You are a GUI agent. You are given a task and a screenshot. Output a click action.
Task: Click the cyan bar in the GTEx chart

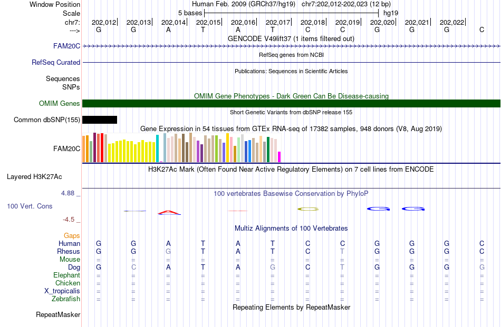pyautogui.click(x=157, y=148)
